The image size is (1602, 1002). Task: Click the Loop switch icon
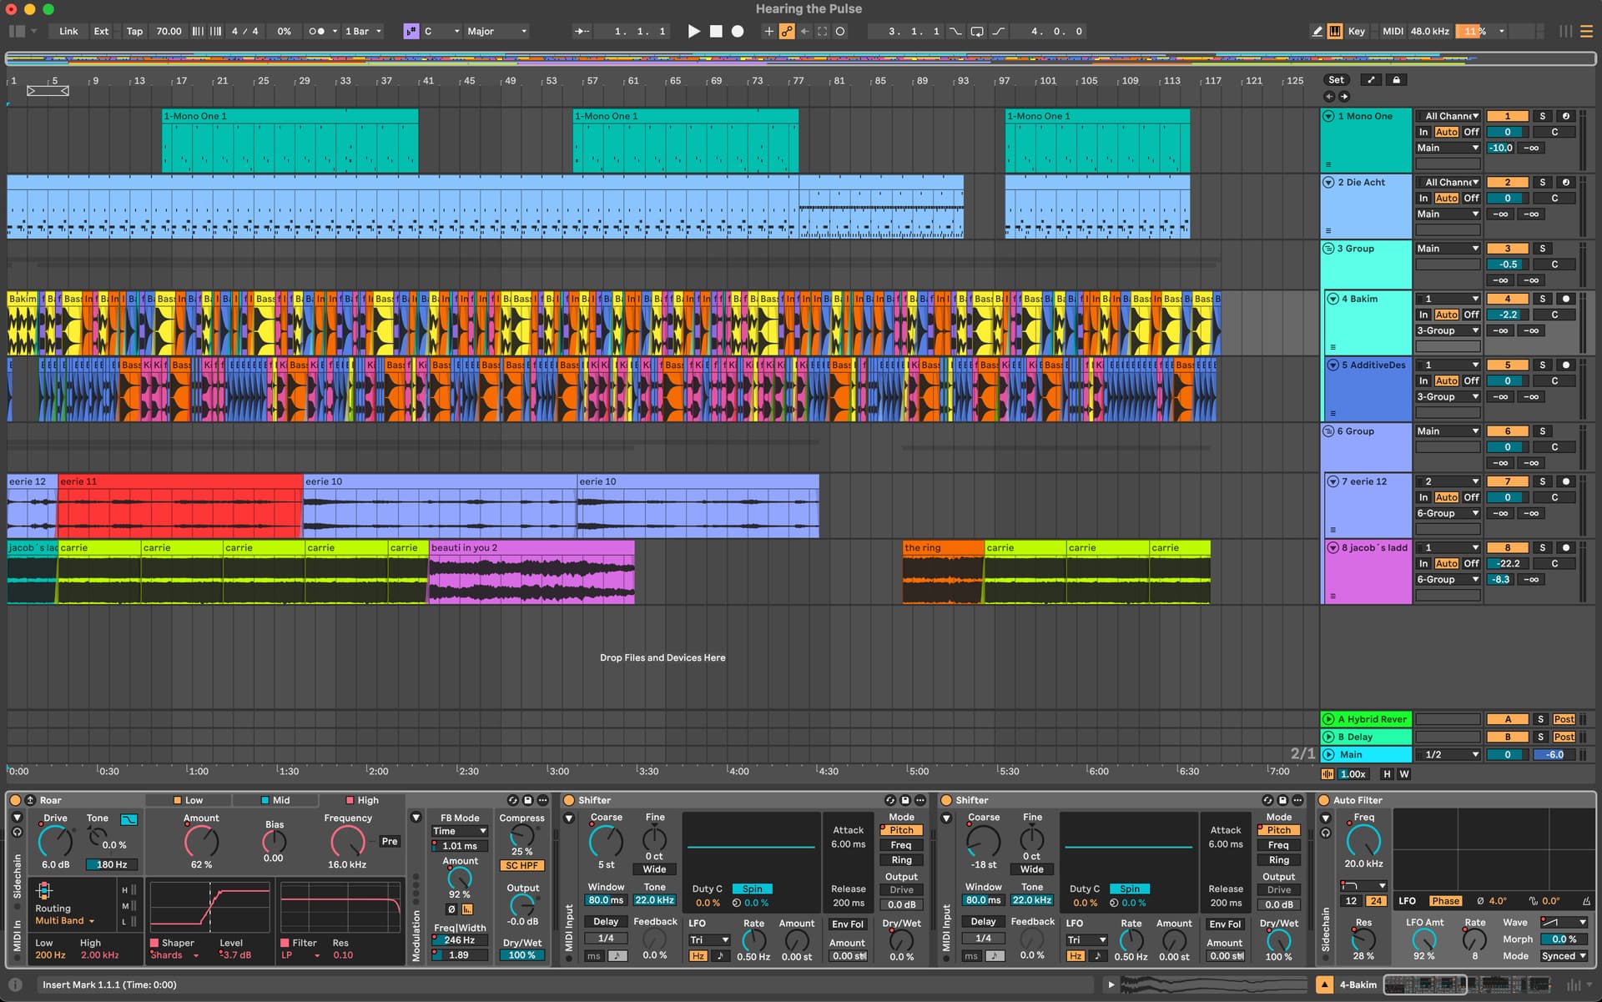977,31
